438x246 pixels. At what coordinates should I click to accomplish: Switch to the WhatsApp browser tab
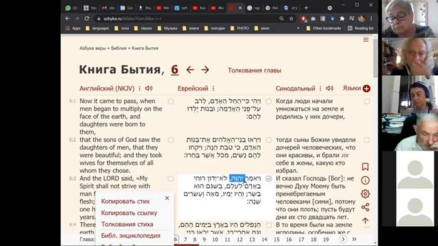[x=71, y=8]
